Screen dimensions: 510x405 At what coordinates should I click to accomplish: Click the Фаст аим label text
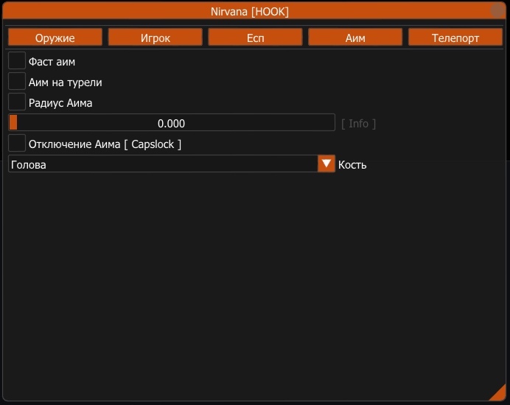tap(52, 62)
